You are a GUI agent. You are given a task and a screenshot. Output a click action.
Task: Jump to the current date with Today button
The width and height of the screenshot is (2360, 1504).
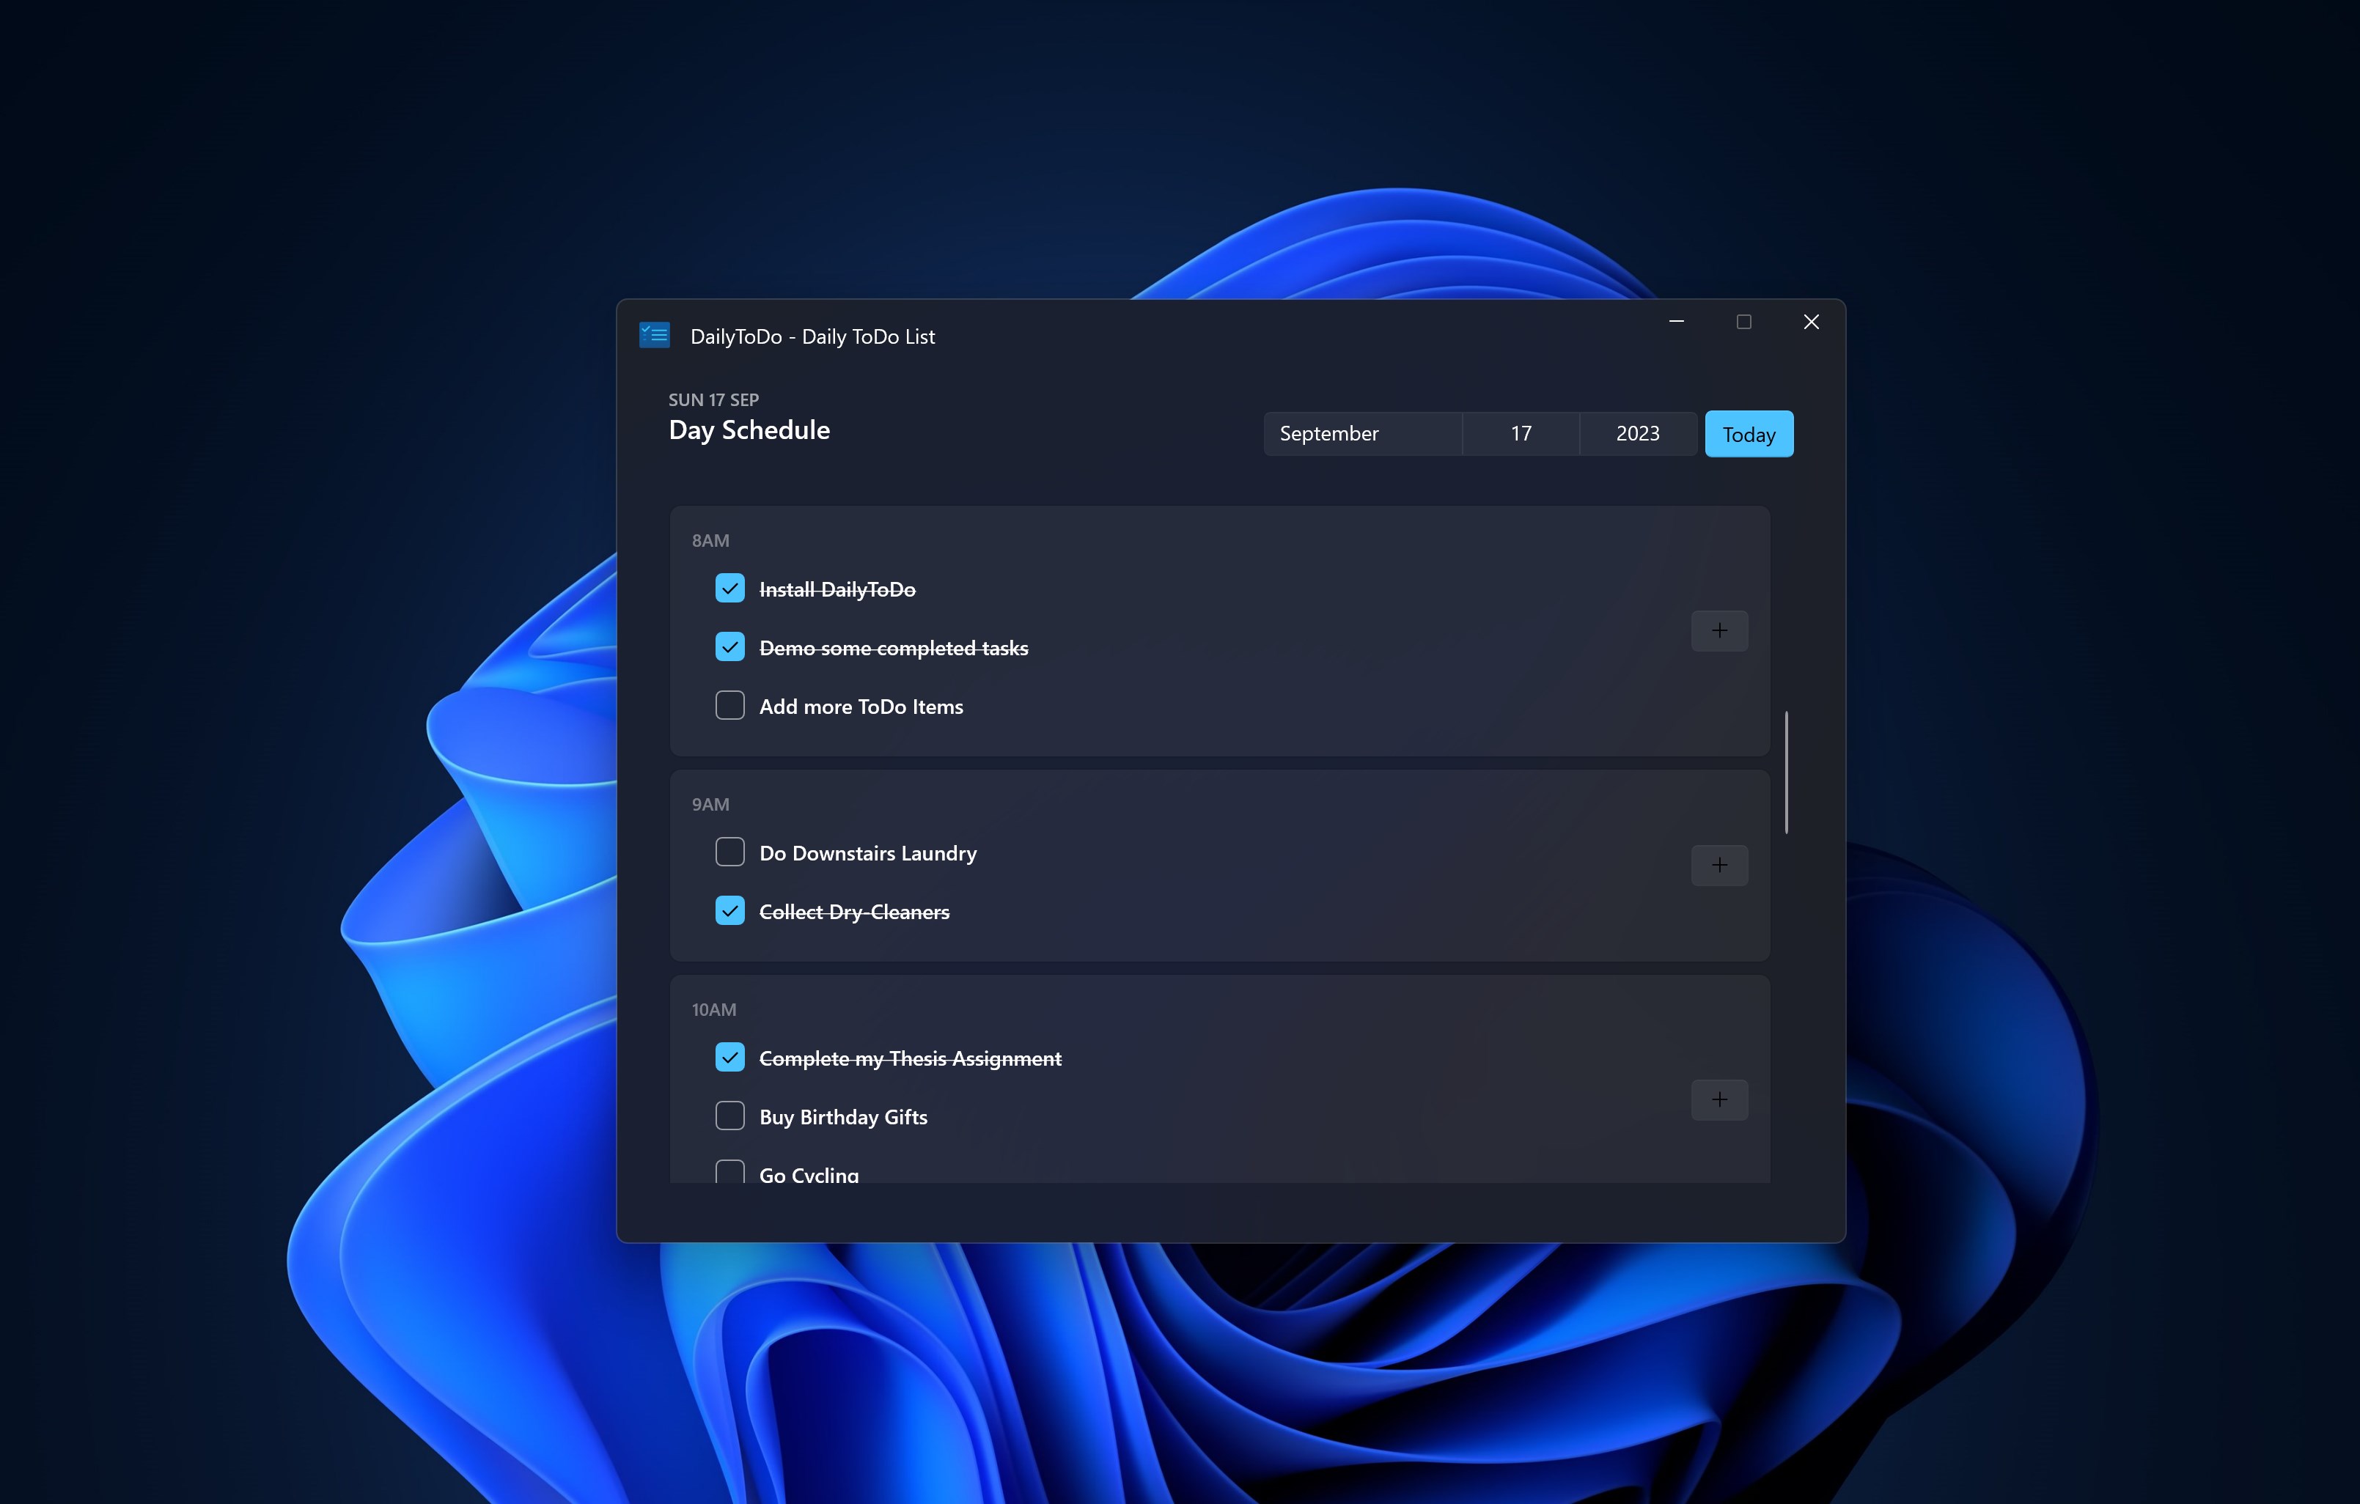pos(1749,434)
